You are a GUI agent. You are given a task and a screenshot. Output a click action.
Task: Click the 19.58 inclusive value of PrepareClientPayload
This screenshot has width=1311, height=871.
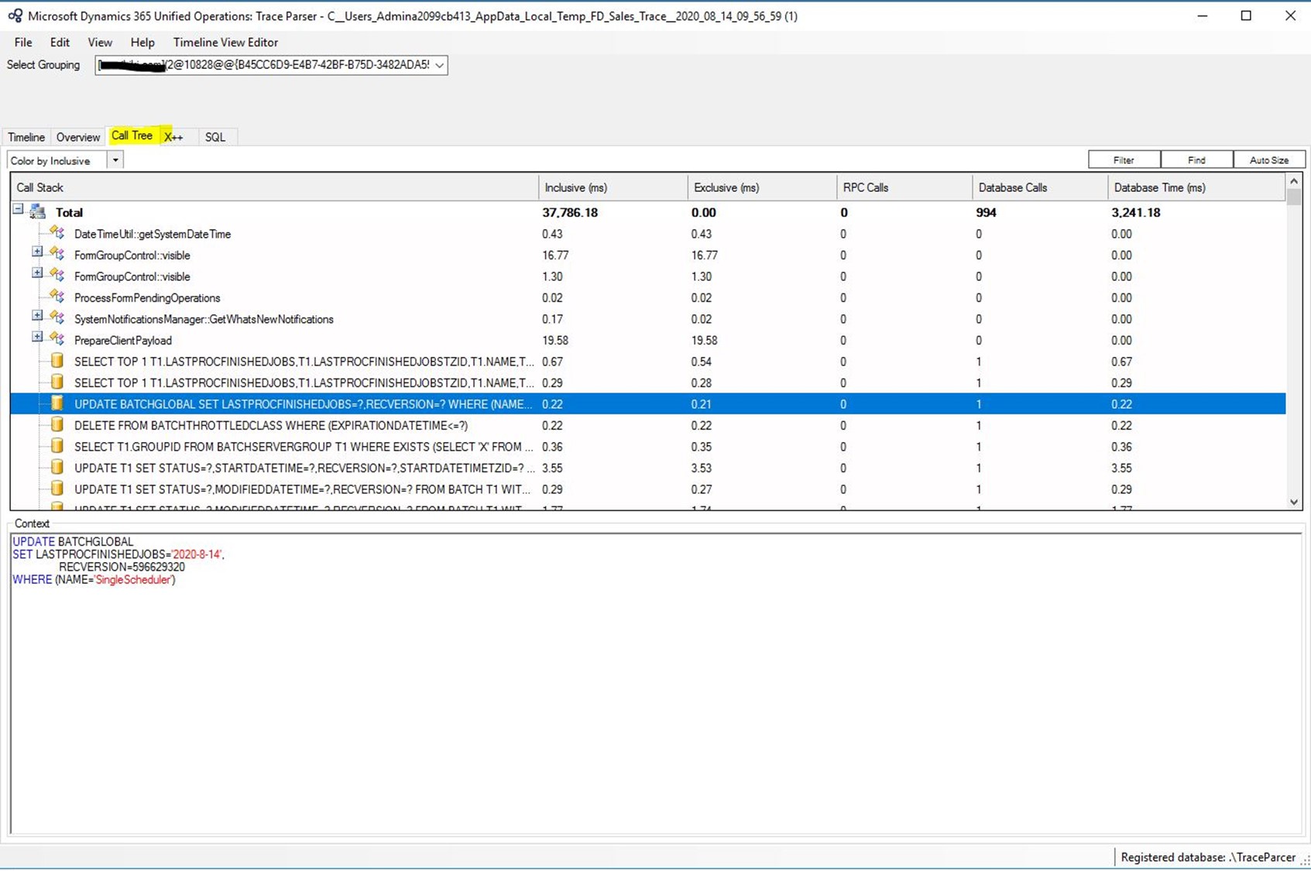tap(555, 341)
